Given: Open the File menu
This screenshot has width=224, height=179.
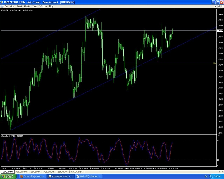Looking at the screenshot, I should tap(6, 6).
